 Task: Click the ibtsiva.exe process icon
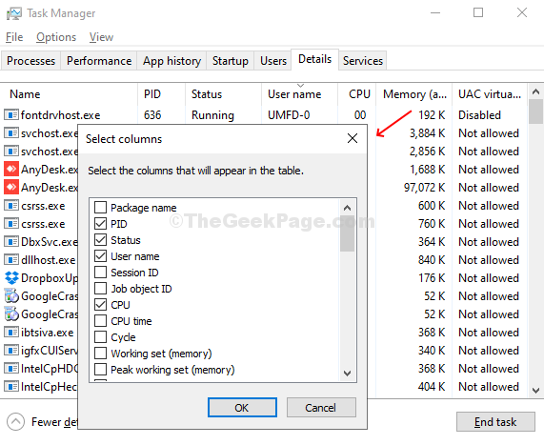[11, 333]
